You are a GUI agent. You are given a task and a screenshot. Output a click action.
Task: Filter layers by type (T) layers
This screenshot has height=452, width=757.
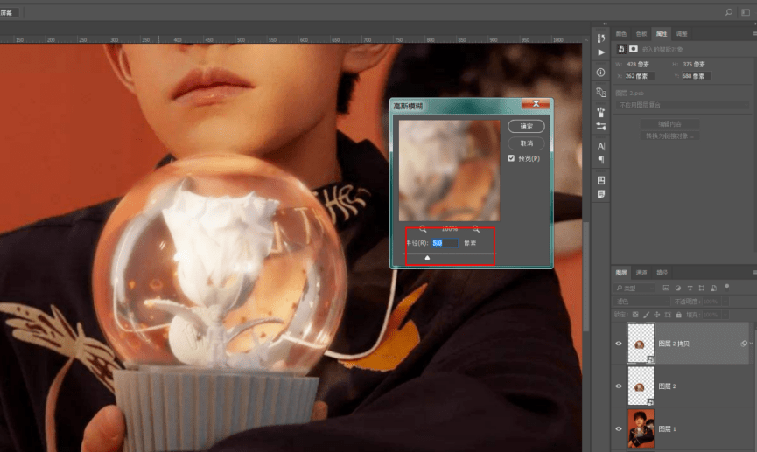coord(690,288)
